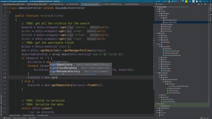Viewport: 212px width, 119px height.
Task: Collapse the public folder
Action: pyautogui.click(x=157, y=33)
